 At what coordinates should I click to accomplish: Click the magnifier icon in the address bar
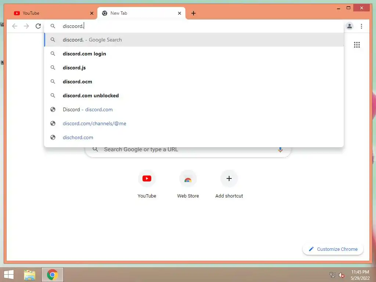[x=53, y=26]
